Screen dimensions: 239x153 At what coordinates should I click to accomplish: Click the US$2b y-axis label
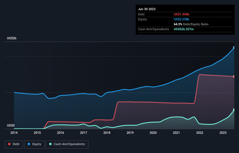point(12,38)
